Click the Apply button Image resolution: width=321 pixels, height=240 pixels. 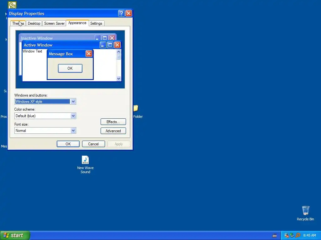(119, 144)
